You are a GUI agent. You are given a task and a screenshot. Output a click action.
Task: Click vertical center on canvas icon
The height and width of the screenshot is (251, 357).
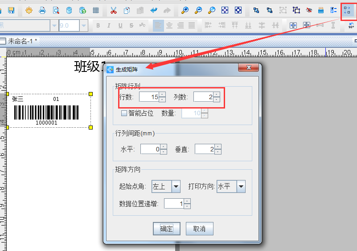pos(307,25)
